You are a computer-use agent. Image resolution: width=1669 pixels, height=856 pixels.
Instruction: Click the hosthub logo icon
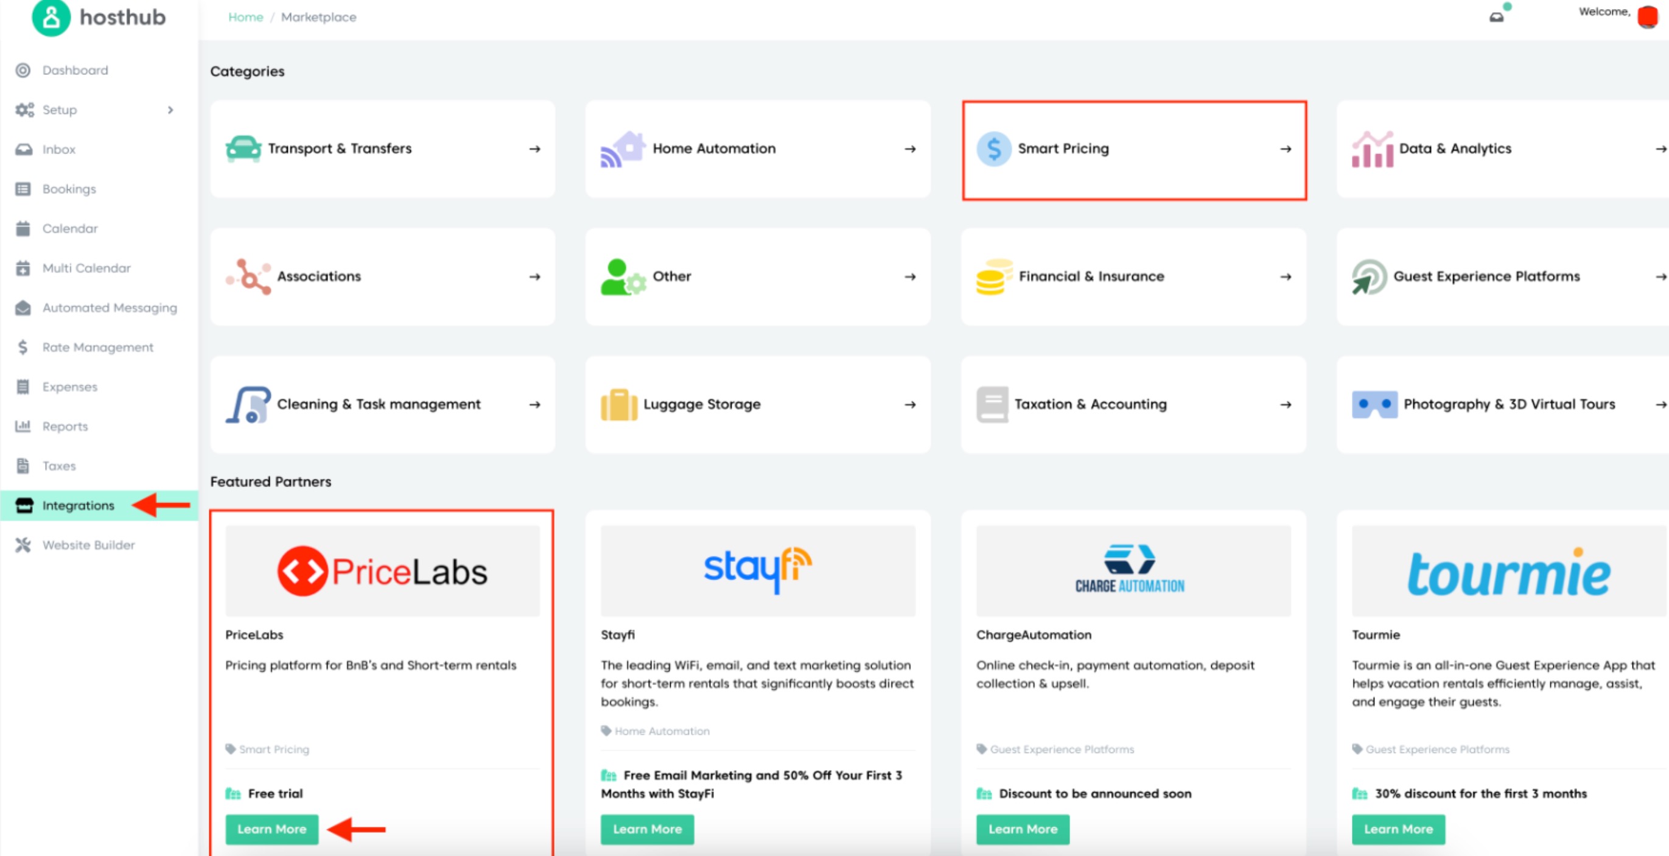pyautogui.click(x=51, y=18)
